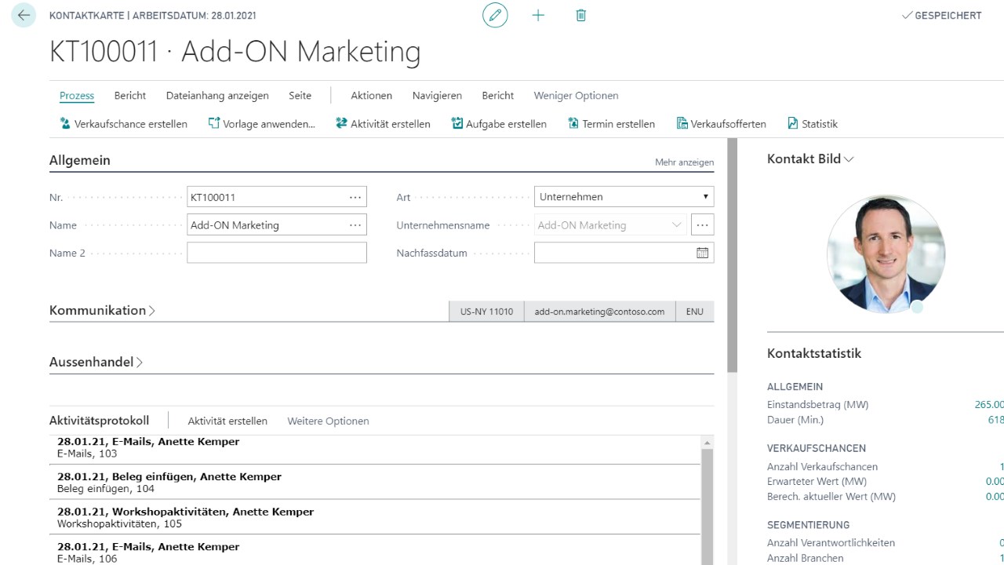Click the Verkaufschance erstellen icon
Screen dimensions: 1004x565
[66, 124]
